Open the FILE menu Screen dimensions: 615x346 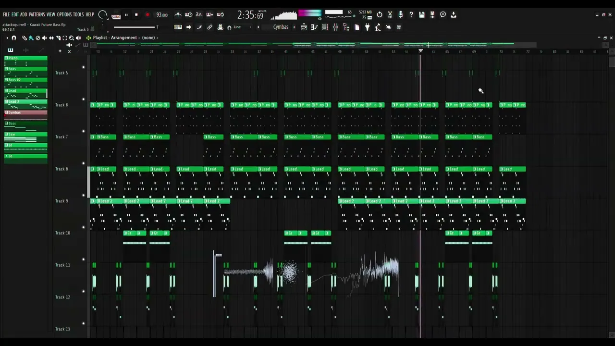[6, 15]
